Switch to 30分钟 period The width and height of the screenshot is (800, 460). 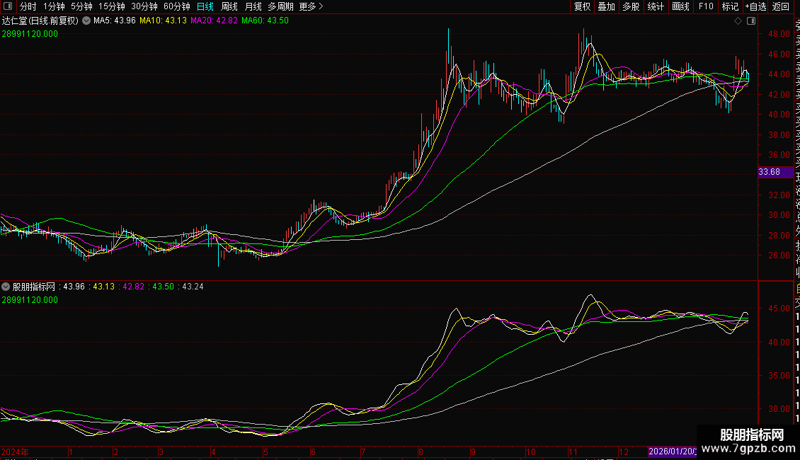(x=144, y=6)
